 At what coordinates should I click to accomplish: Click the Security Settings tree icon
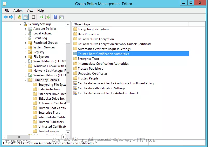pyautogui.click(x=25, y=24)
